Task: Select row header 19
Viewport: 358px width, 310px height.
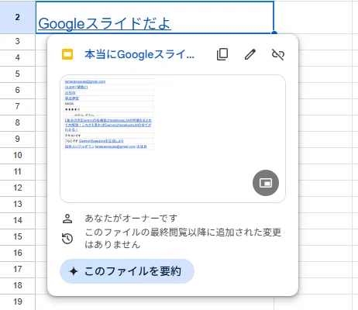Action: click(x=18, y=301)
